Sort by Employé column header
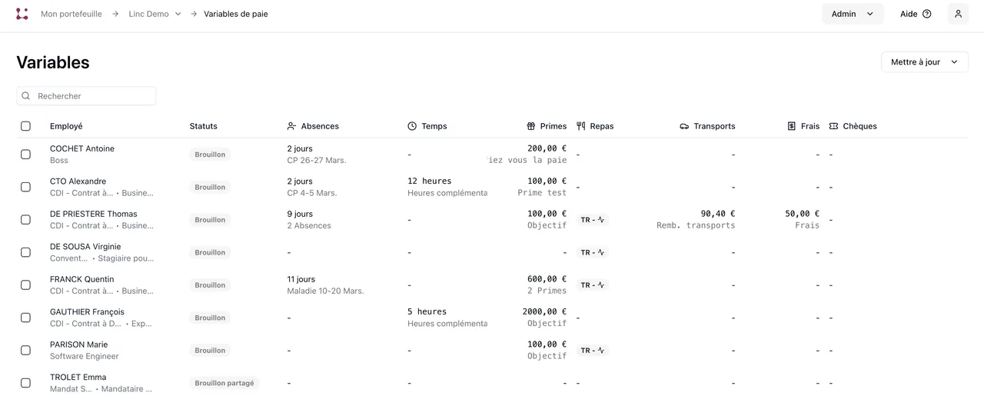This screenshot has width=984, height=406. pyautogui.click(x=66, y=126)
